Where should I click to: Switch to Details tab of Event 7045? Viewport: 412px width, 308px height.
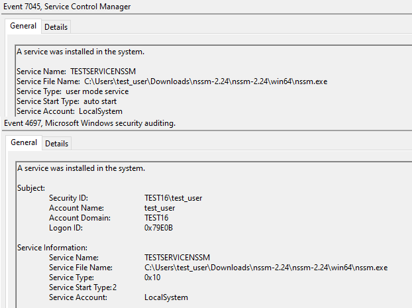tap(56, 26)
